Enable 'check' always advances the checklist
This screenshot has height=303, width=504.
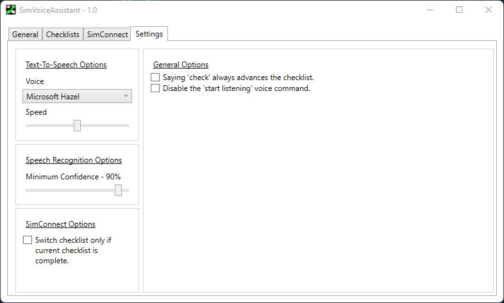click(155, 78)
